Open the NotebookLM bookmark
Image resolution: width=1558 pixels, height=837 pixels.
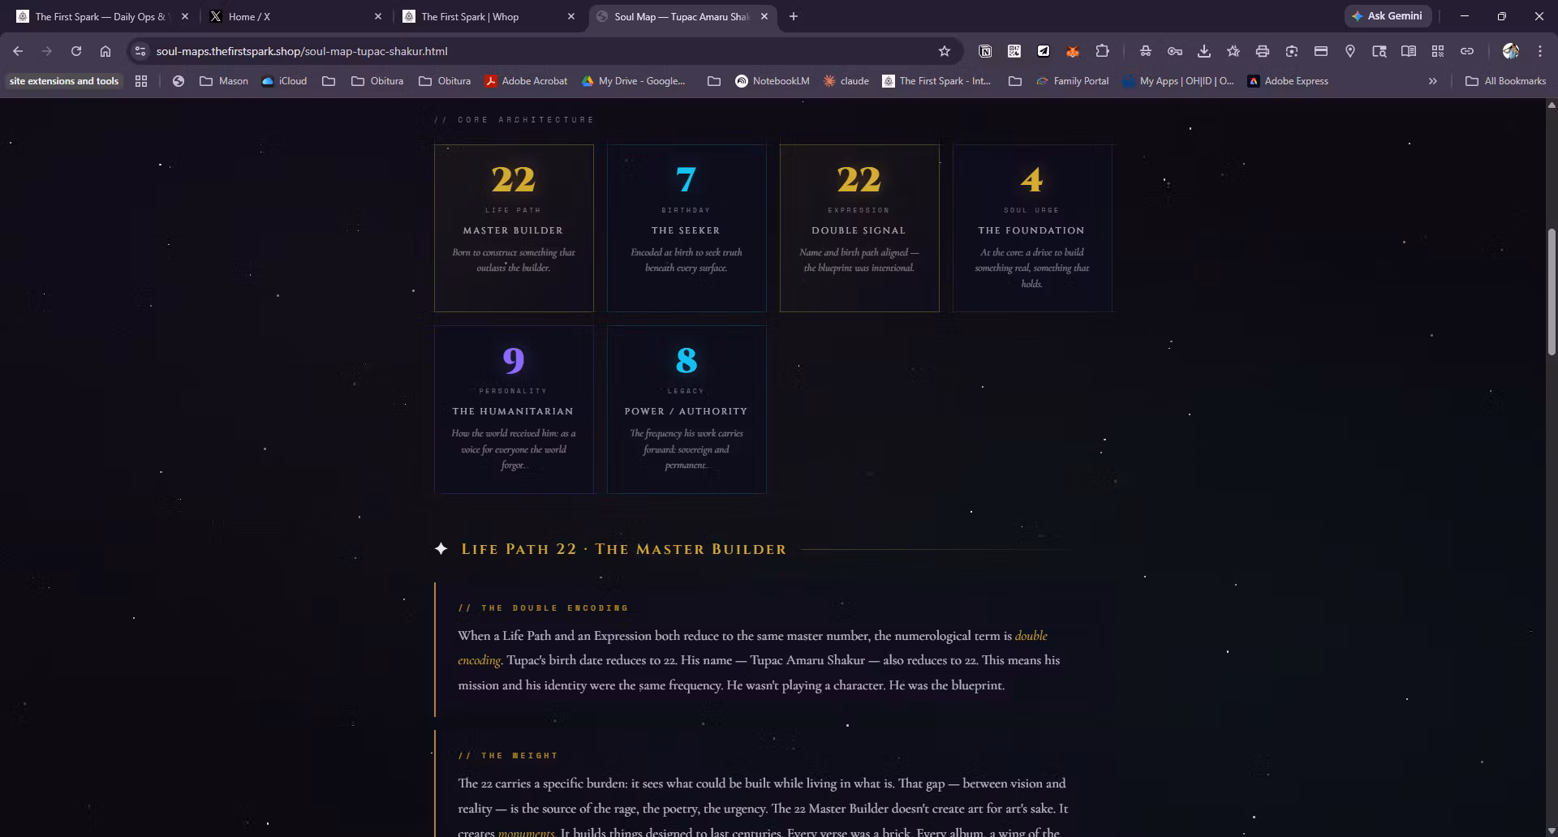pyautogui.click(x=772, y=81)
